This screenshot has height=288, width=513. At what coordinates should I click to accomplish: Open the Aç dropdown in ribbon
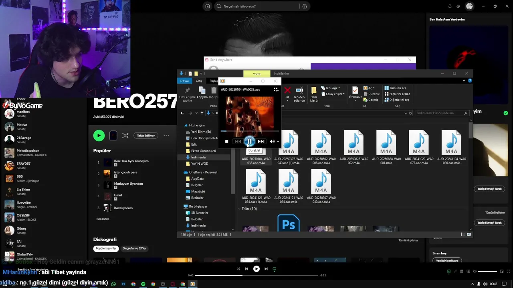[369, 88]
